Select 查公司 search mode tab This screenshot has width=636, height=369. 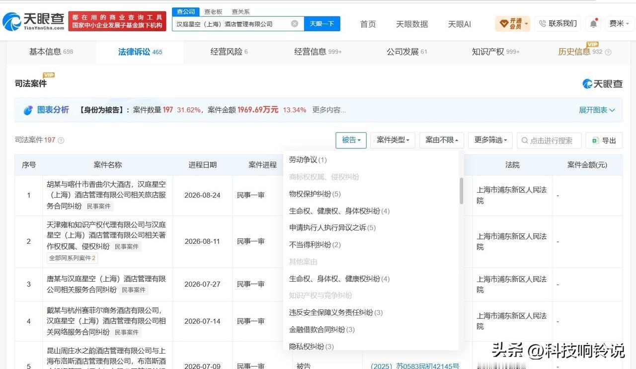(186, 11)
